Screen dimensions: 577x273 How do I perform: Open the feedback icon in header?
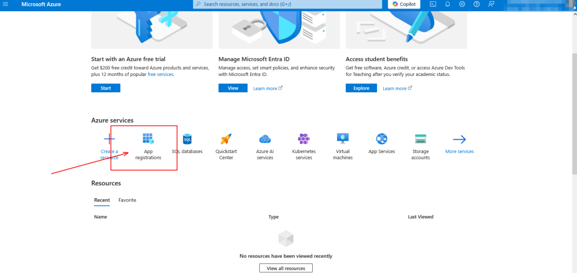491,4
